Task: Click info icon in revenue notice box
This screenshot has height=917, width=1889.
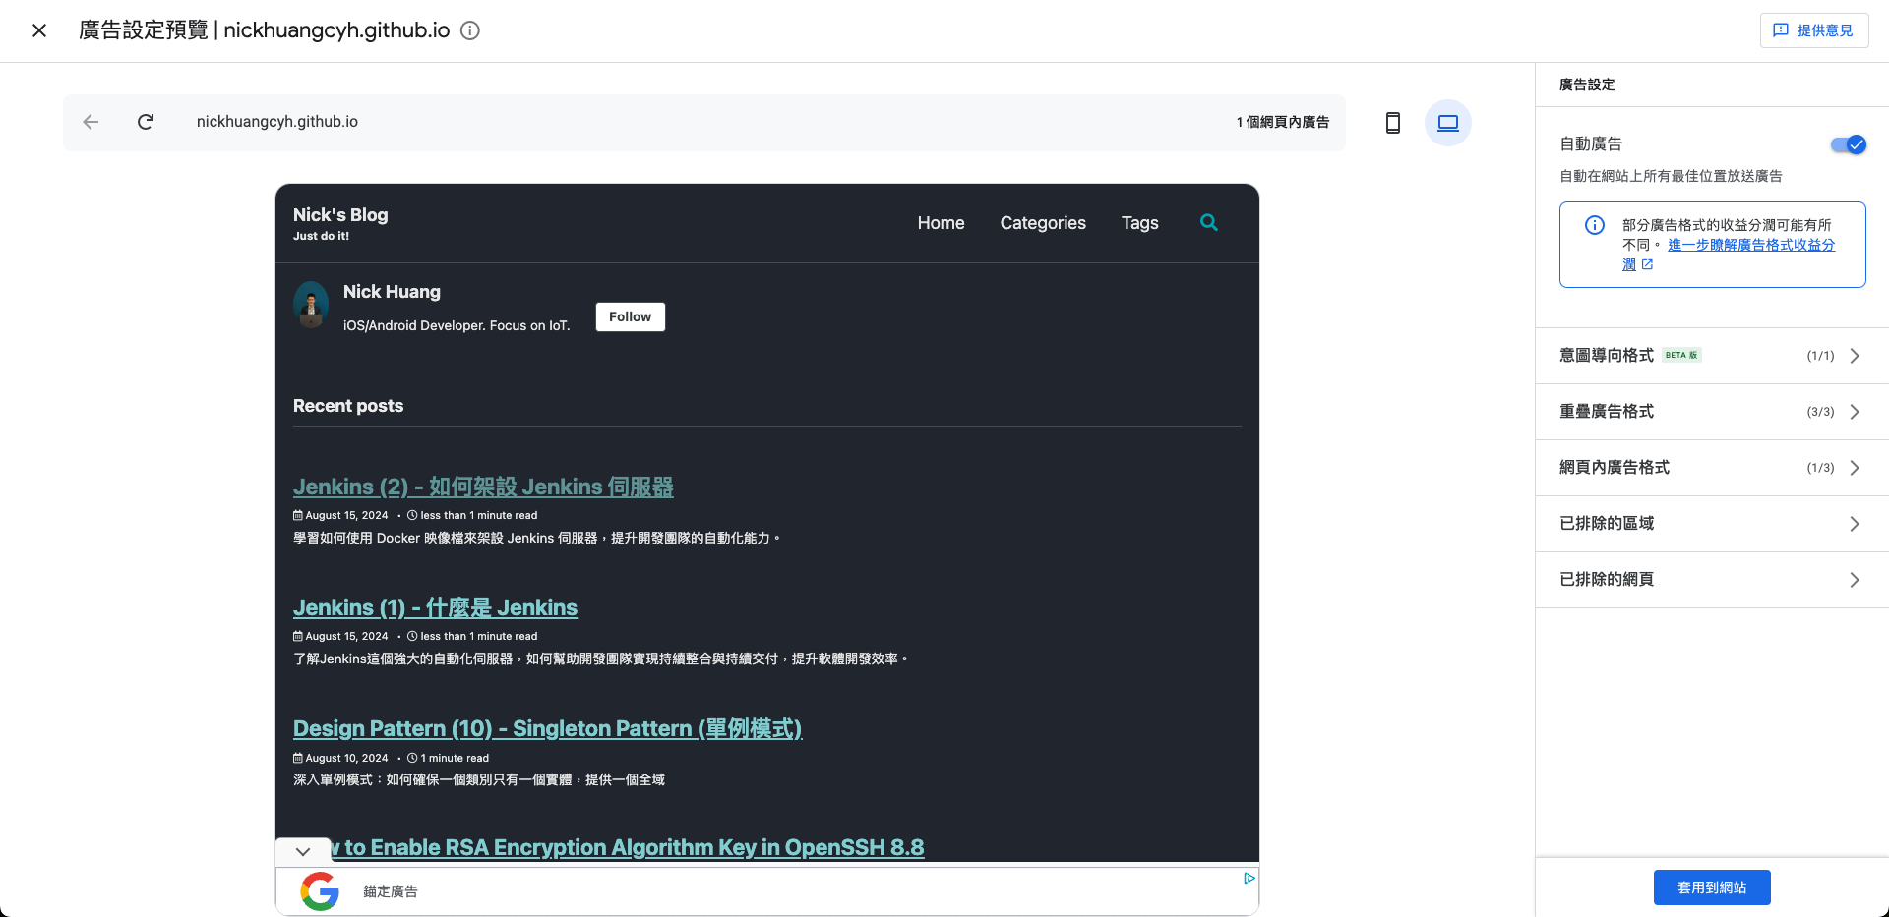Action: (x=1595, y=225)
